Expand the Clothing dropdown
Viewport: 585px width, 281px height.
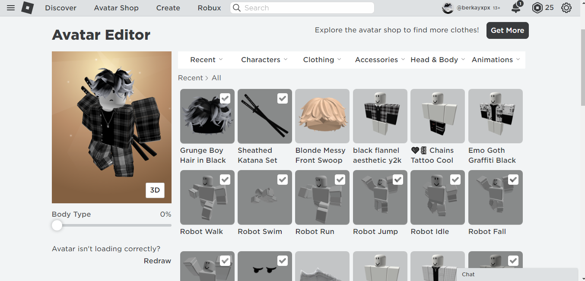click(x=322, y=60)
